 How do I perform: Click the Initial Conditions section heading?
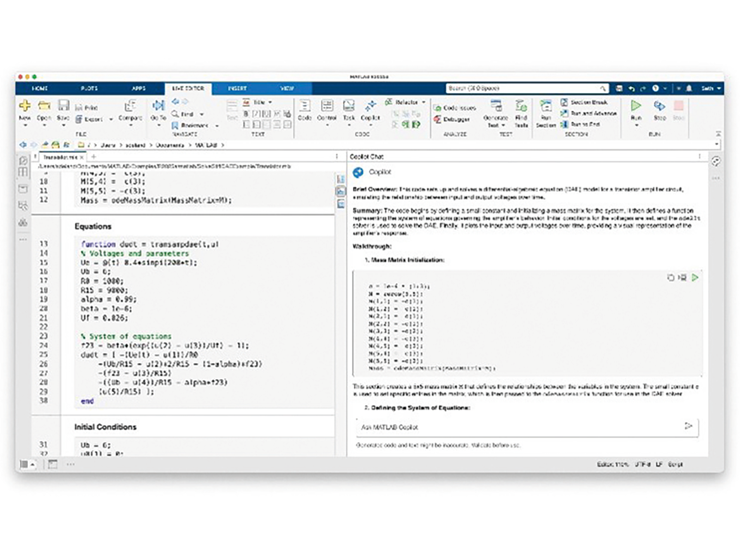[x=105, y=427]
